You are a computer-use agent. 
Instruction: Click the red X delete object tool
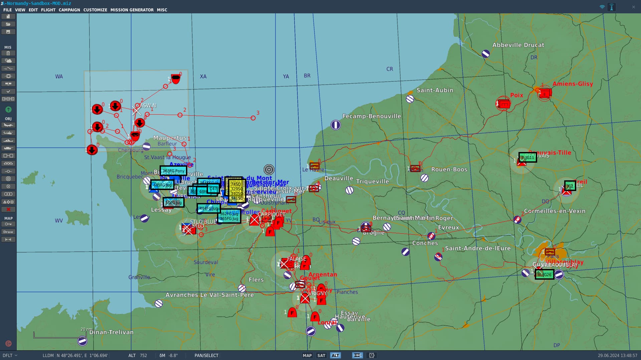click(x=8, y=210)
